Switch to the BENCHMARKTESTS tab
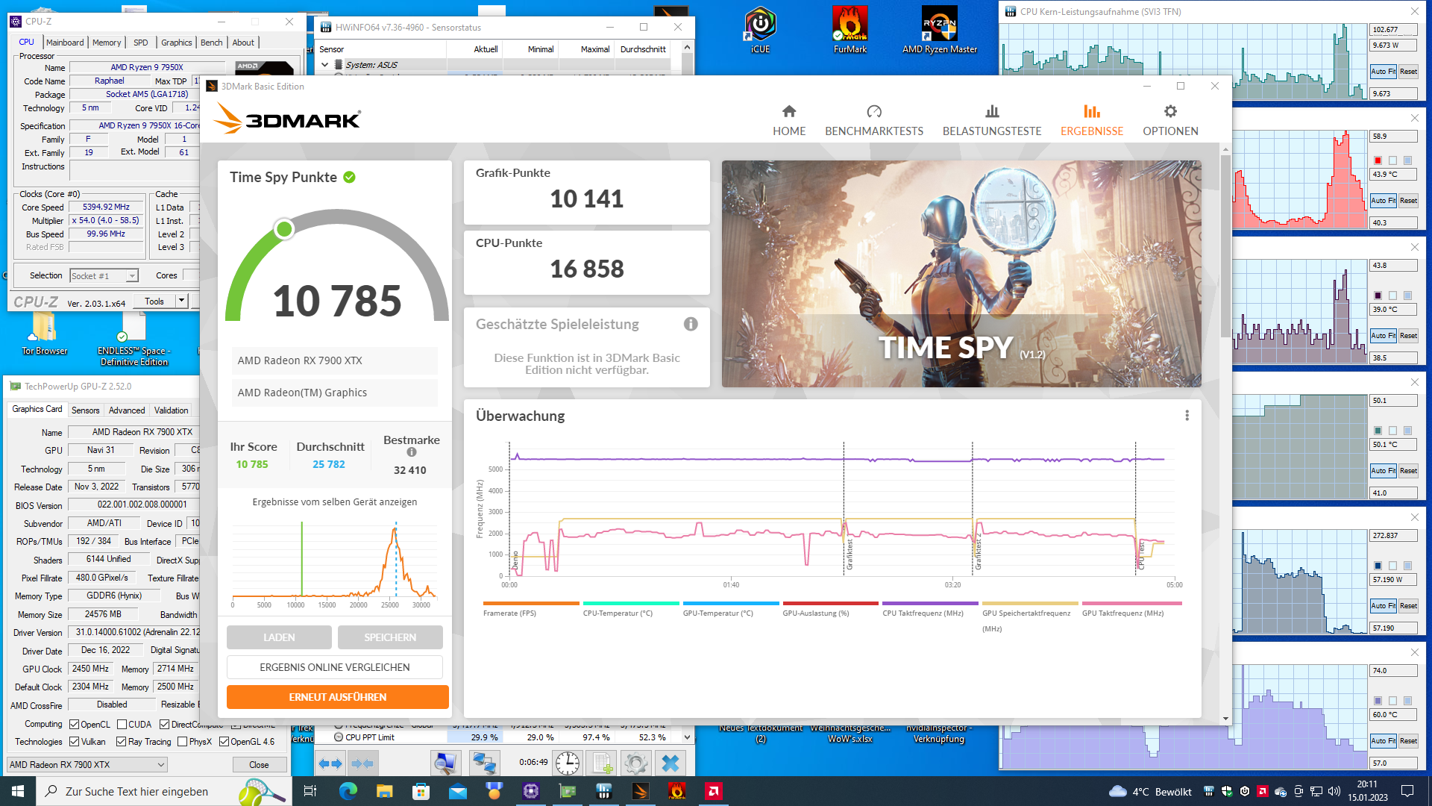 [873, 120]
